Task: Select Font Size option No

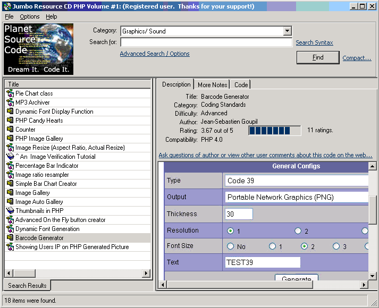Action: tap(230, 246)
